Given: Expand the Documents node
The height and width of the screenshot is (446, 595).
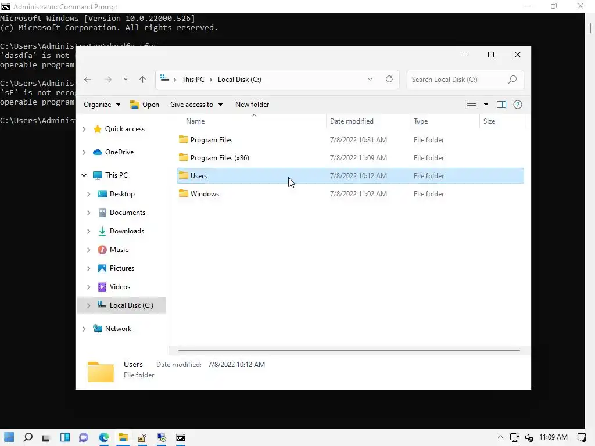Looking at the screenshot, I should (88, 213).
